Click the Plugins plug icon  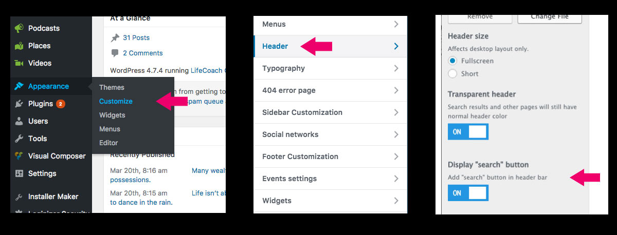[19, 104]
